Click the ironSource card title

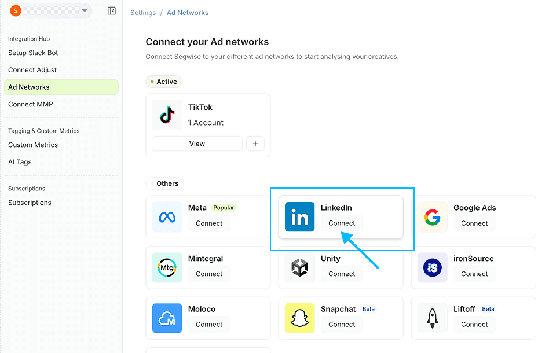click(473, 259)
